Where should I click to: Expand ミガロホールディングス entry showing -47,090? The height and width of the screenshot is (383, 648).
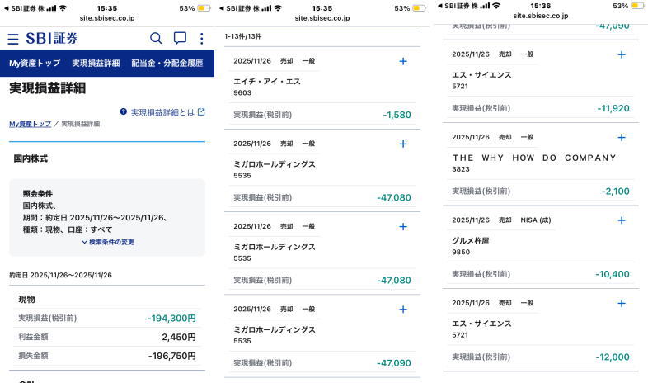(x=402, y=309)
